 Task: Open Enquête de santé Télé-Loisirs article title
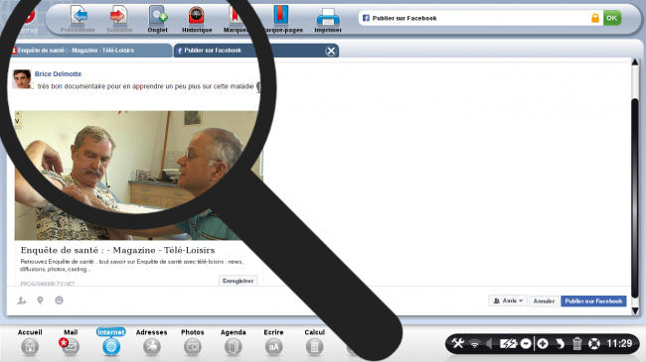pyautogui.click(x=118, y=250)
